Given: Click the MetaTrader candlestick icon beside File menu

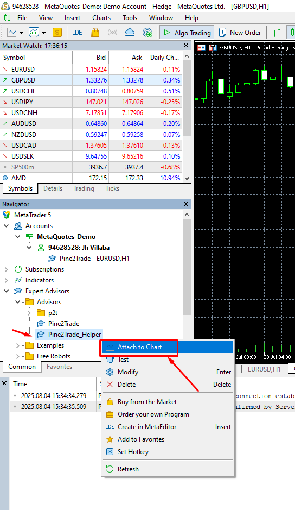Looking at the screenshot, I should pos(8,18).
